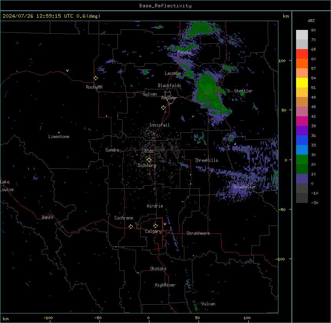The image size is (331, 323).
Task: Click the Cochrane label
Action: point(124,218)
